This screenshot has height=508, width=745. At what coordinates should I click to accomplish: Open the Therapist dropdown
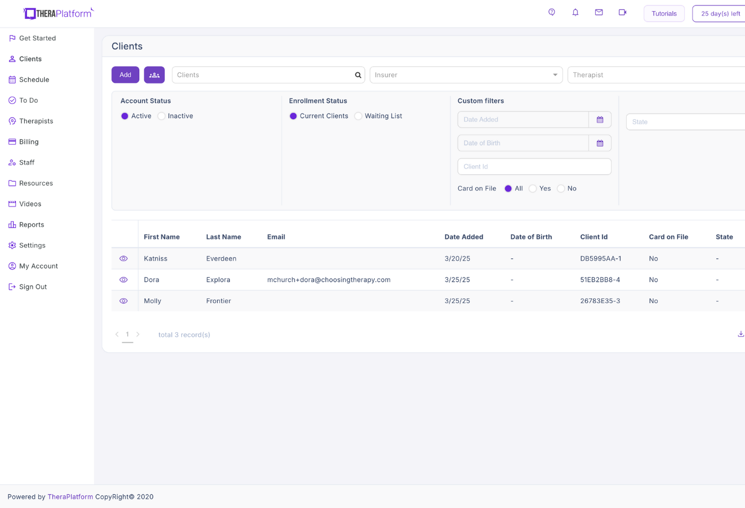click(x=656, y=75)
